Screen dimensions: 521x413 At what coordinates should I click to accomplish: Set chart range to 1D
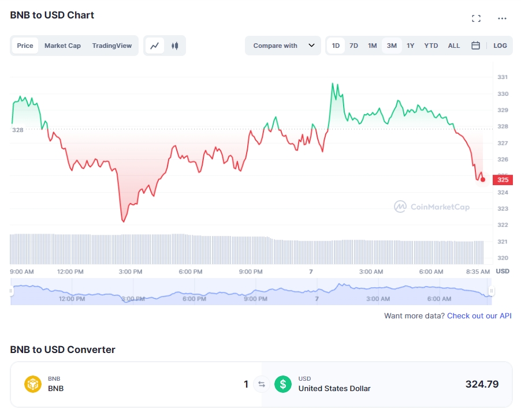click(x=336, y=46)
